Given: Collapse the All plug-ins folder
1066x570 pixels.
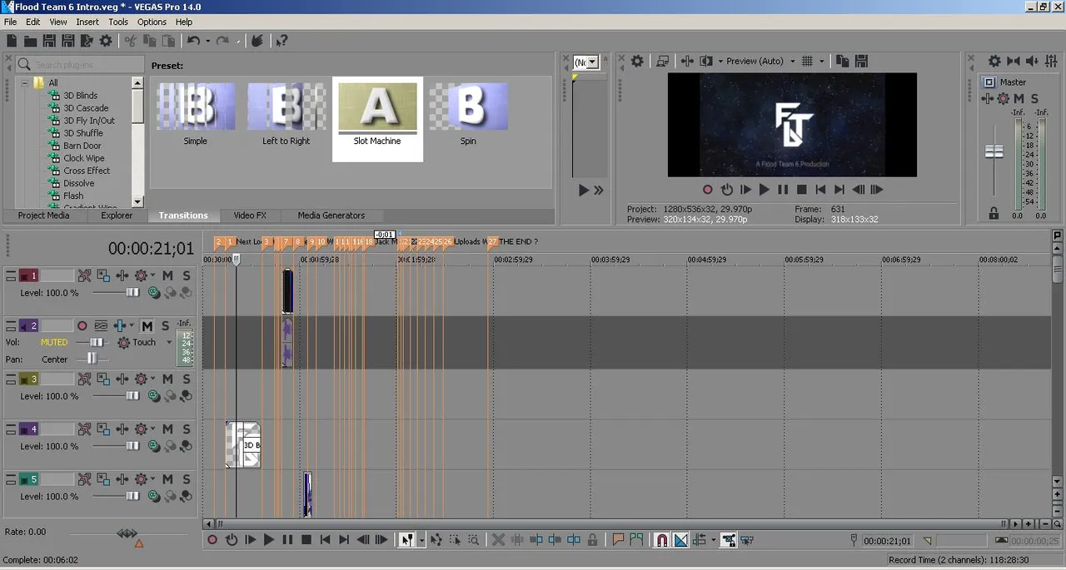Looking at the screenshot, I should tap(25, 82).
